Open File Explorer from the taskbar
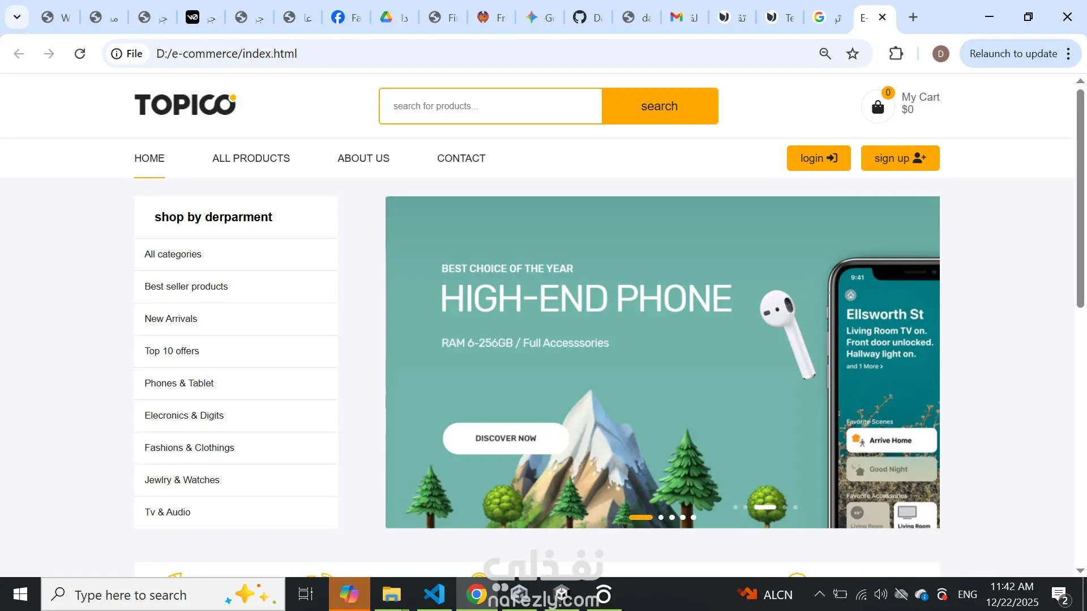The image size is (1087, 611). click(391, 595)
